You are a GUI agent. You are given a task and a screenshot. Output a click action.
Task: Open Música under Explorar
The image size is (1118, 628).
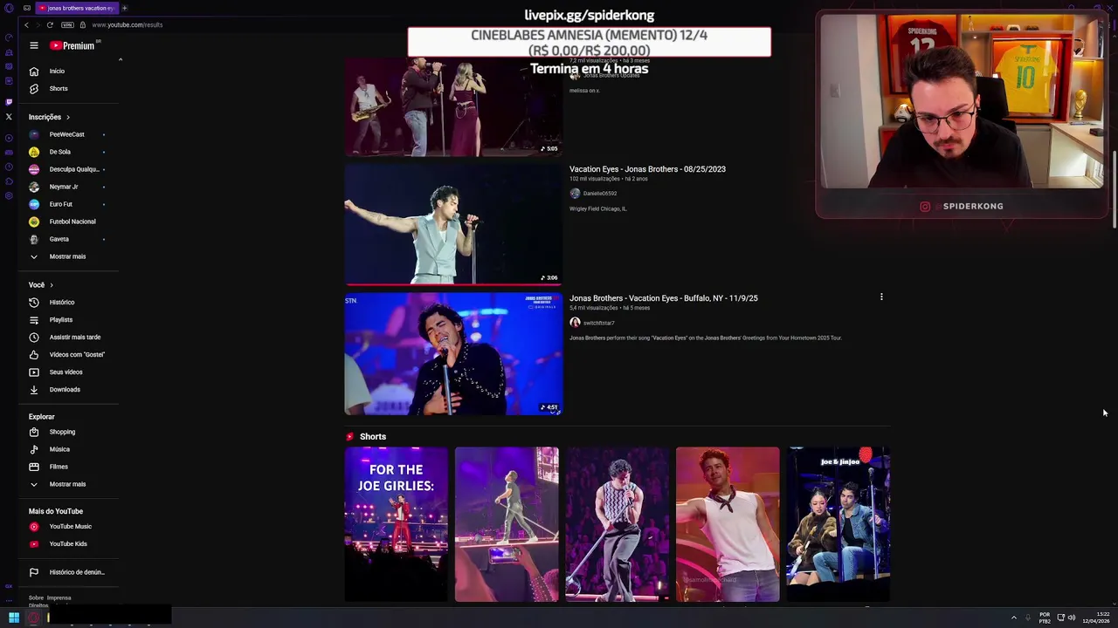[x=59, y=449]
